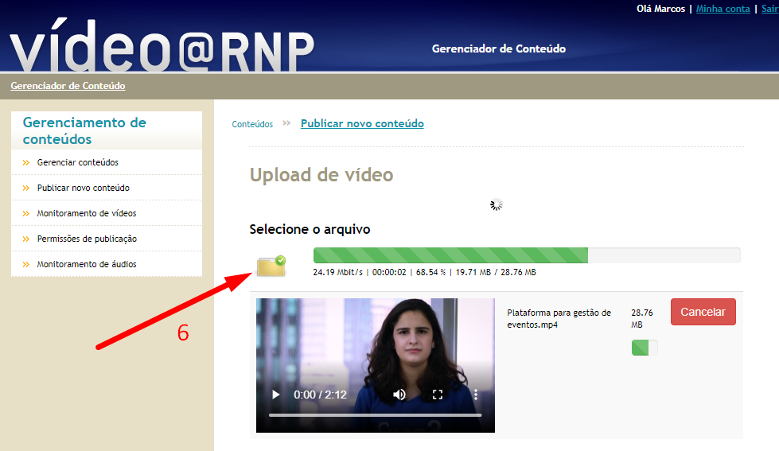Click the folder icon to select a file
Viewport: 779px width, 451px height.
(x=271, y=266)
